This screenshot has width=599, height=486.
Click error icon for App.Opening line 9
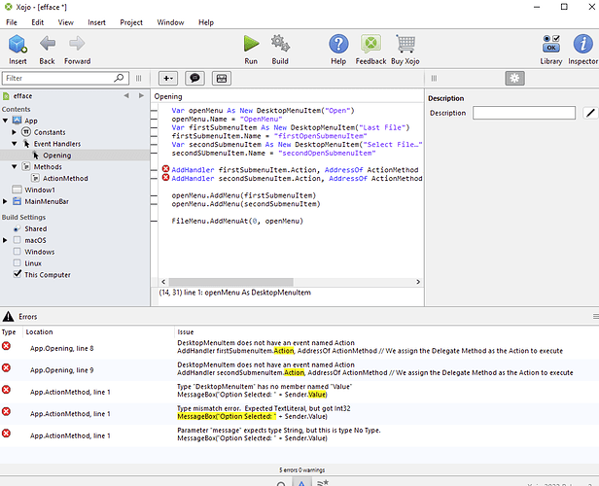(6, 367)
